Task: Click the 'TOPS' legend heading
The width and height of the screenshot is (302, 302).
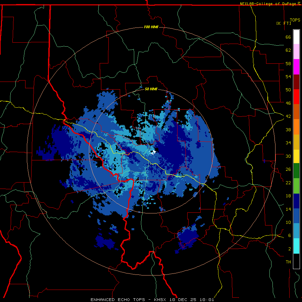Action: (x=295, y=20)
